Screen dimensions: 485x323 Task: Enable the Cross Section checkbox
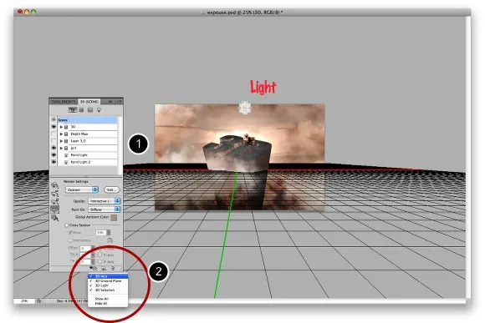[x=67, y=225]
